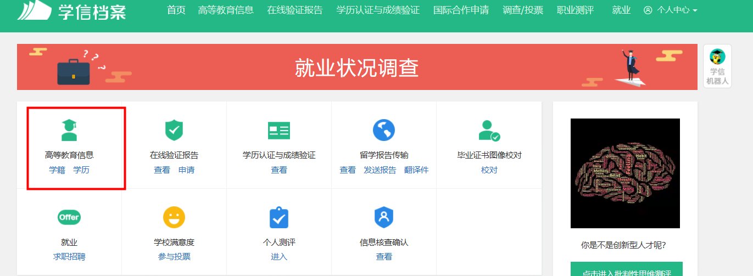753x276 pixels.
Task: Click the green Offer icon
Action: coord(69,217)
